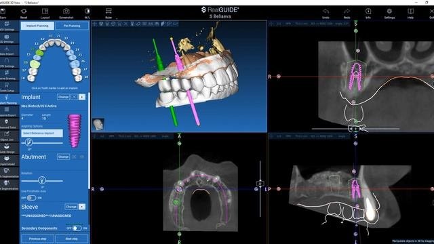
Task: Click the abutment Rotation slider knob
Action: [42, 180]
